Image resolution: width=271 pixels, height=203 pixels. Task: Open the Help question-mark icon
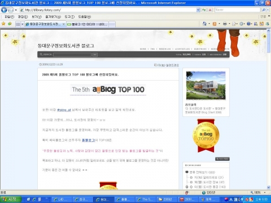(x=249, y=24)
